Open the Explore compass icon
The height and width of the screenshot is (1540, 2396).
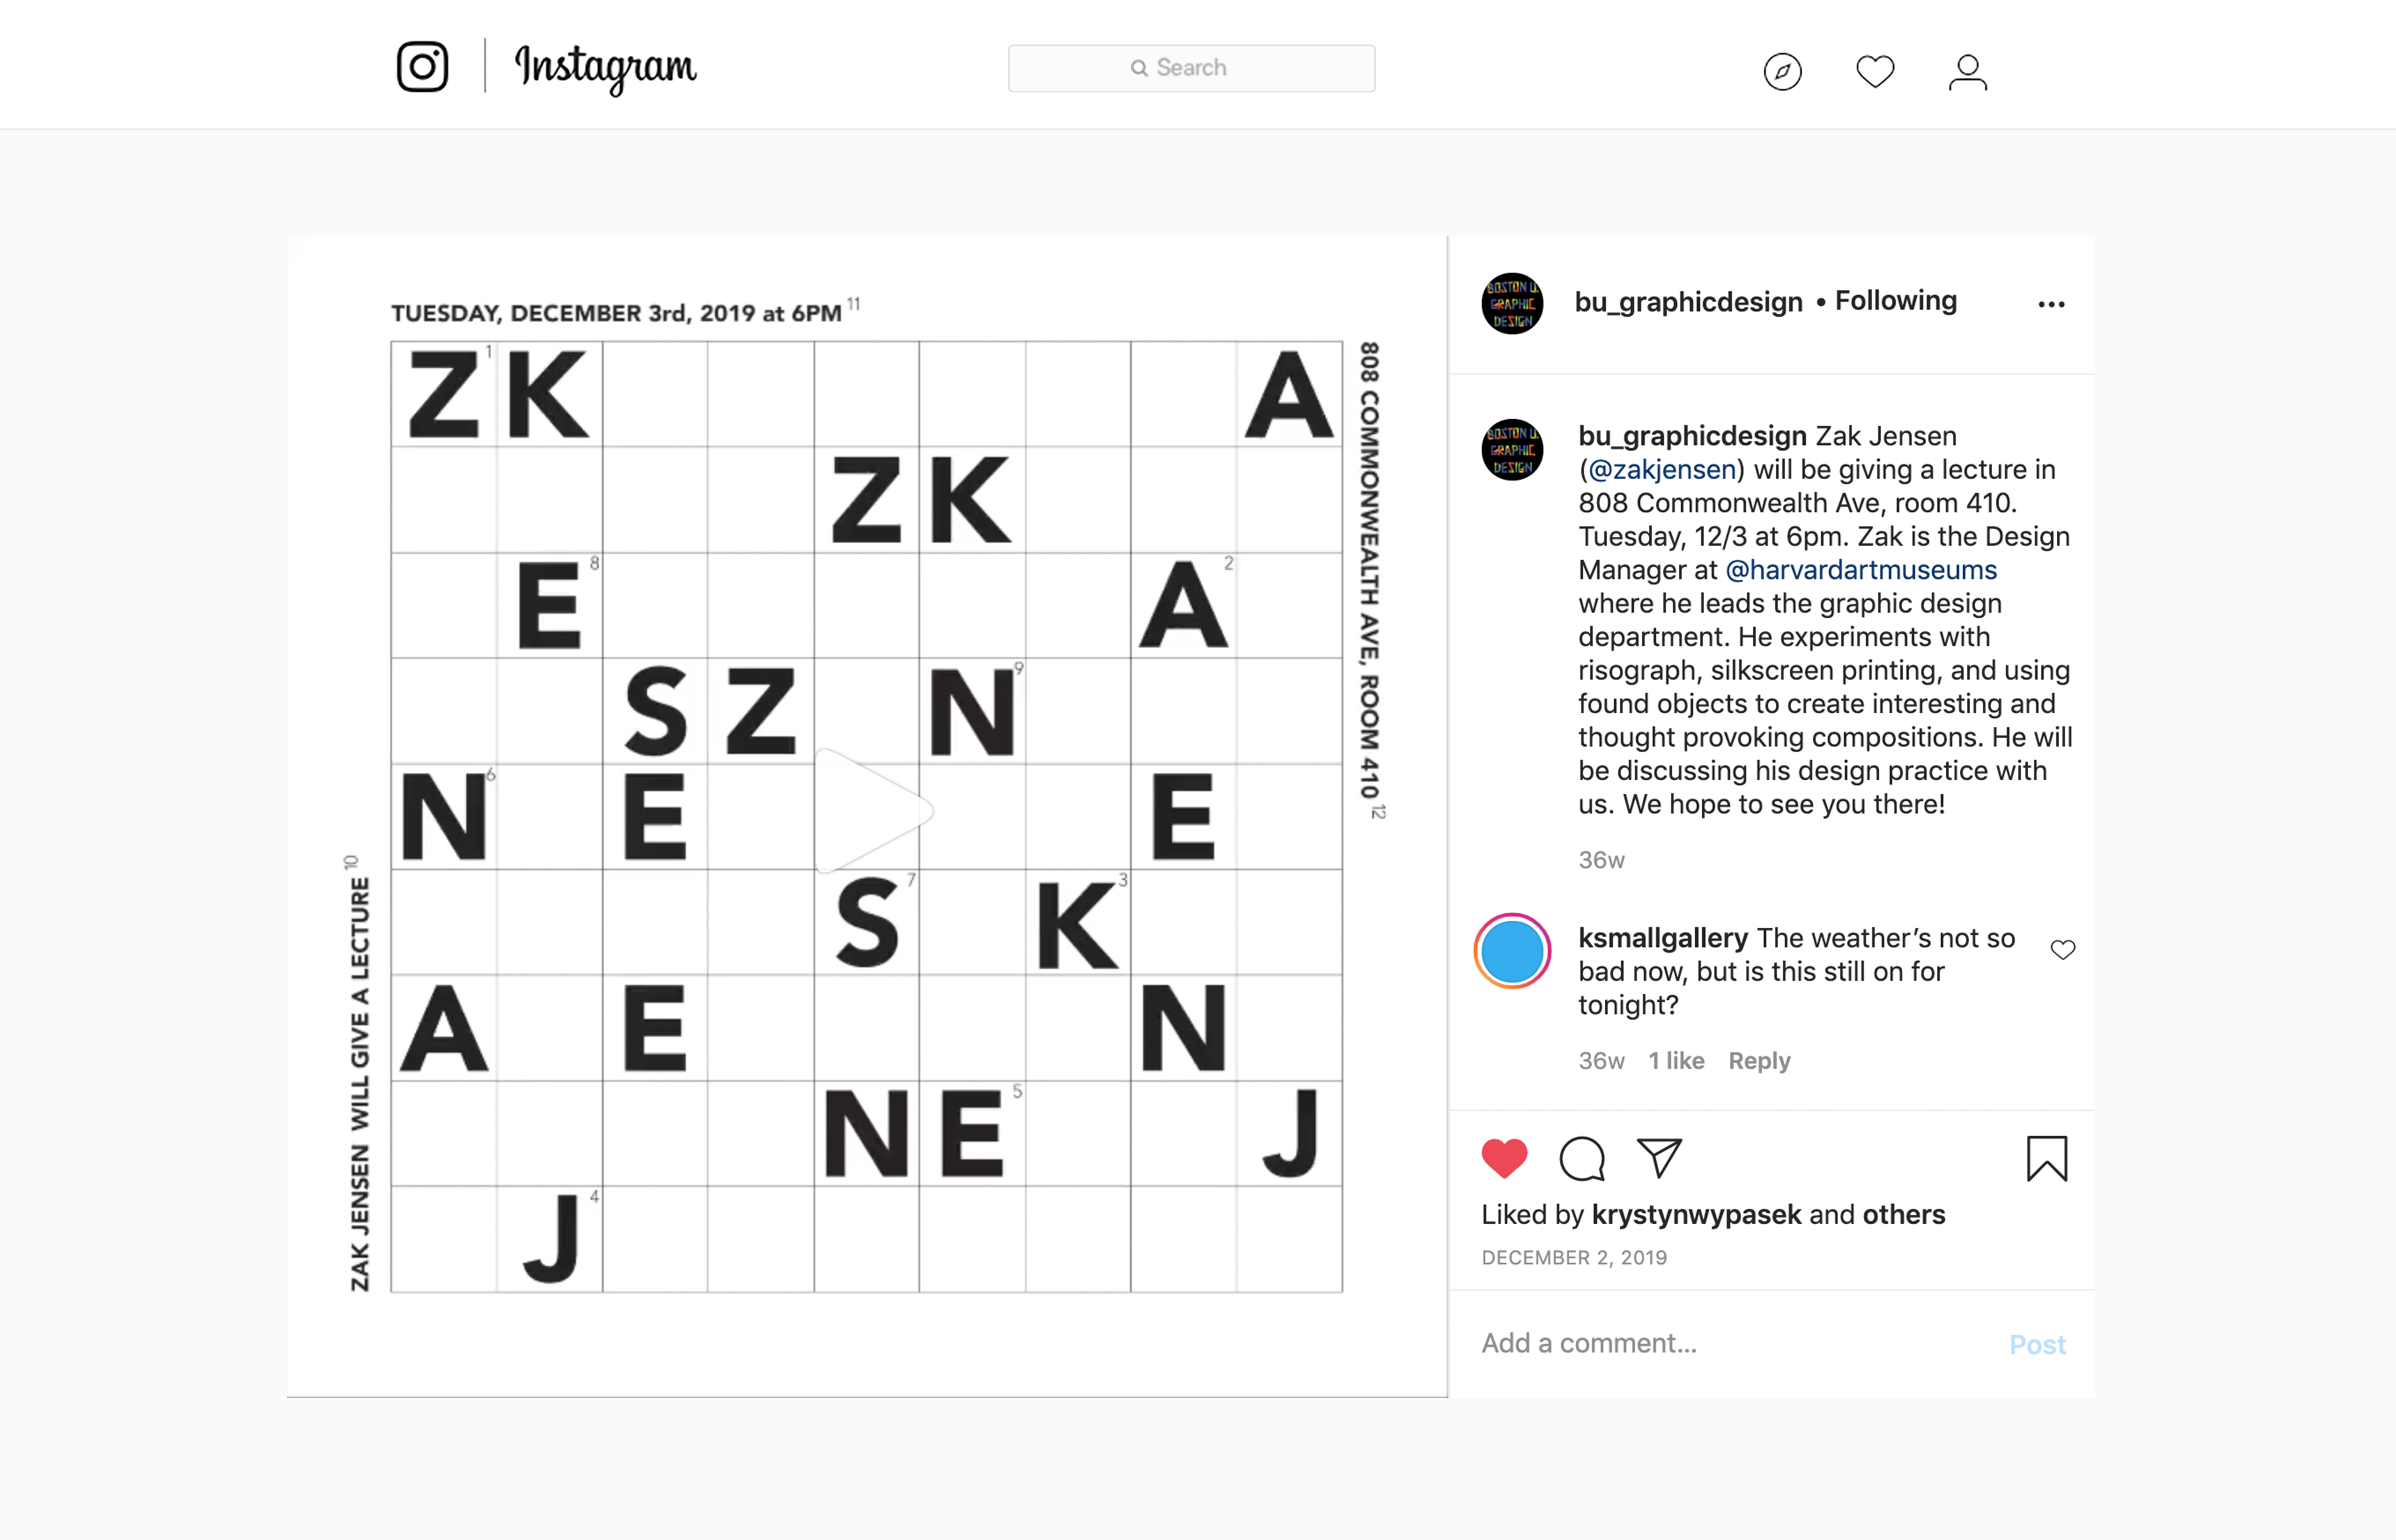pyautogui.click(x=1782, y=72)
